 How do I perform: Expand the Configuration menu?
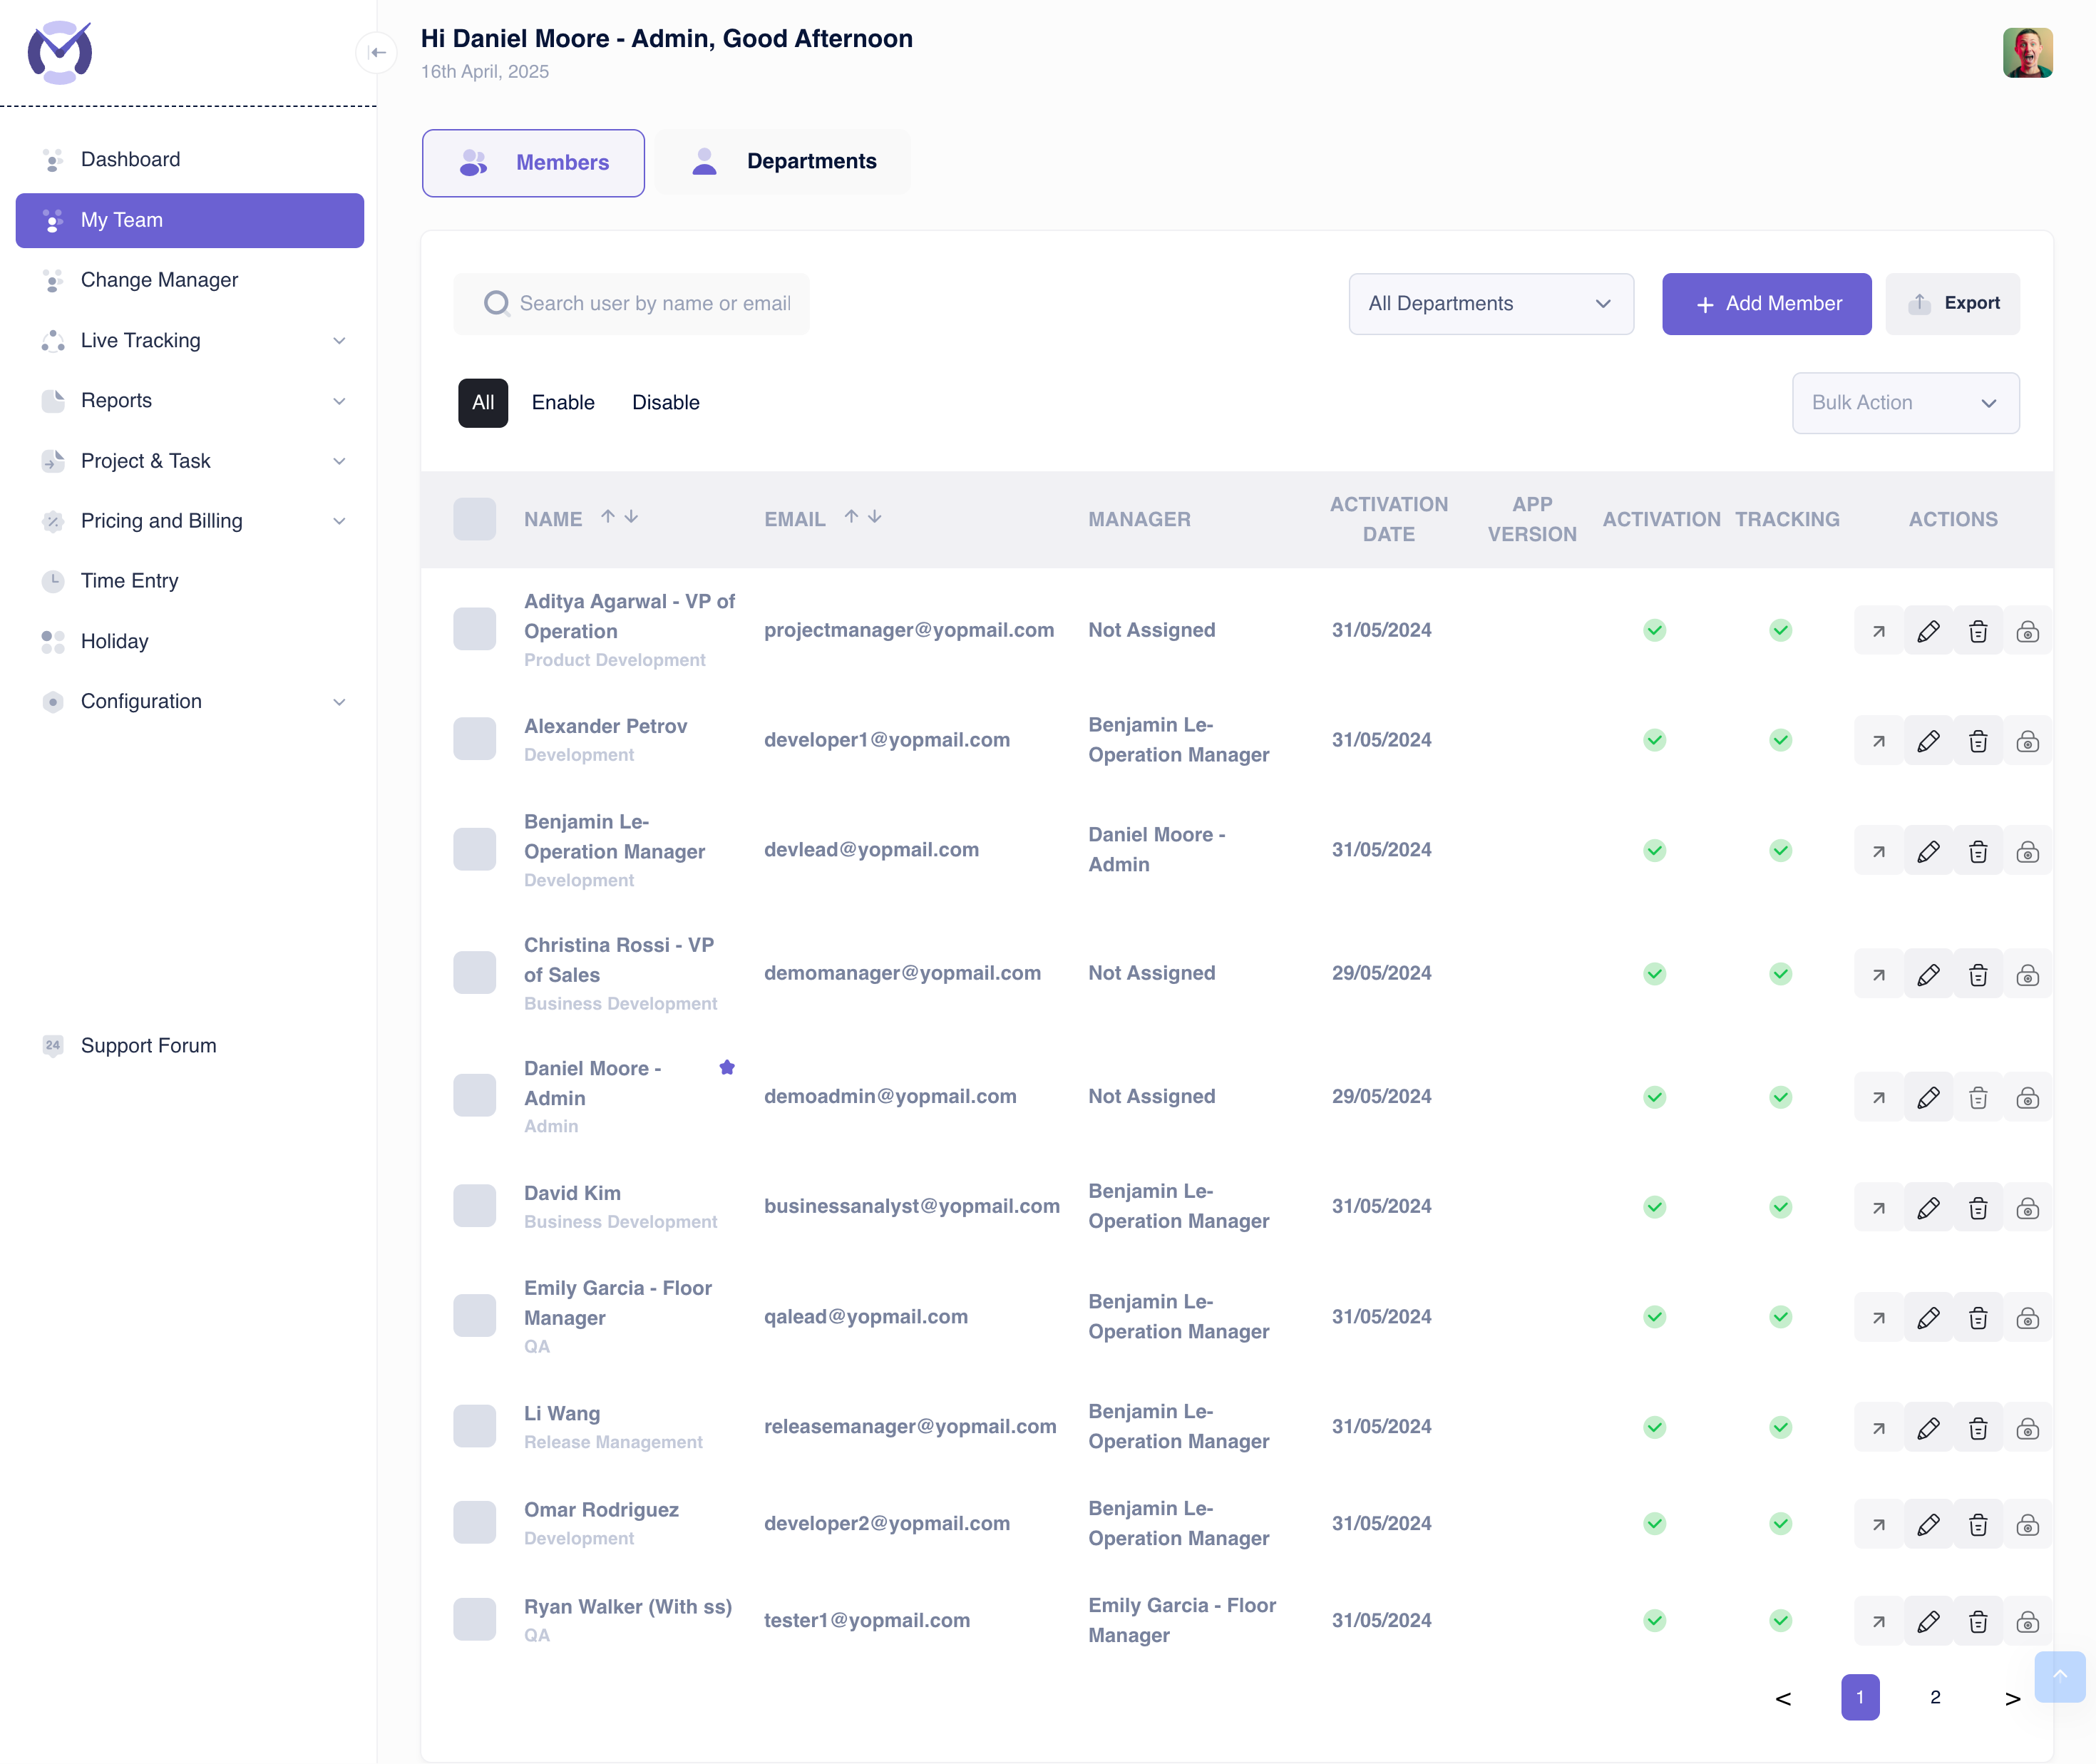[x=339, y=702]
